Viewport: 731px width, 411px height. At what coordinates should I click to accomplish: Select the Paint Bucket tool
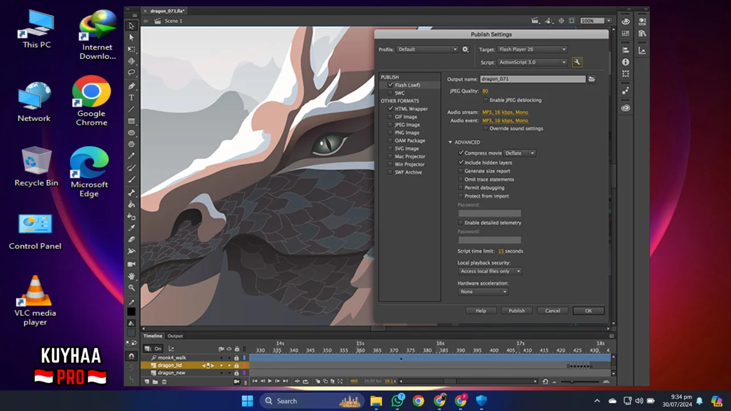[131, 204]
